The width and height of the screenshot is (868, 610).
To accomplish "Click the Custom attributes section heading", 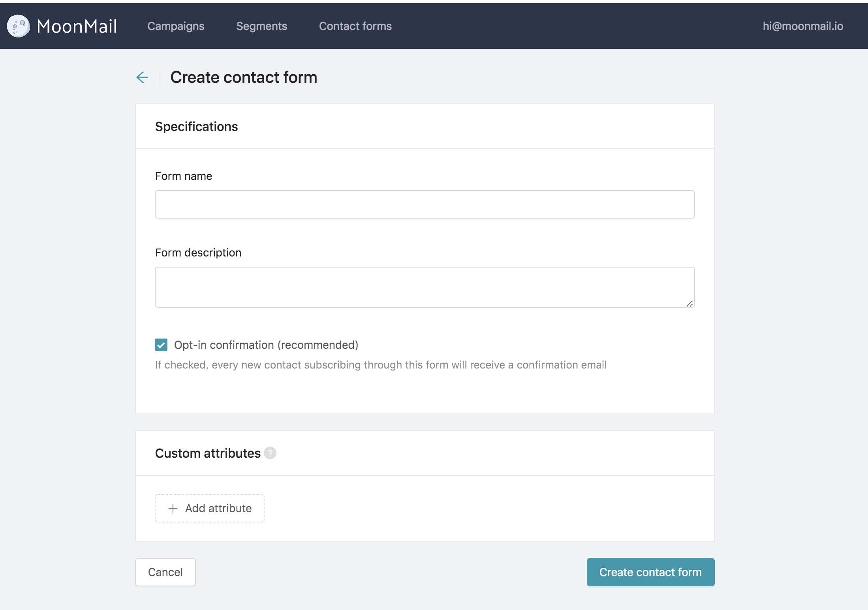I will point(208,453).
